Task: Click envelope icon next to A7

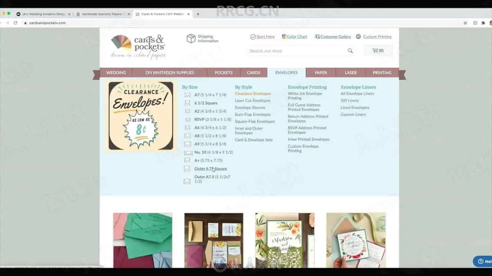Action: pyautogui.click(x=187, y=95)
